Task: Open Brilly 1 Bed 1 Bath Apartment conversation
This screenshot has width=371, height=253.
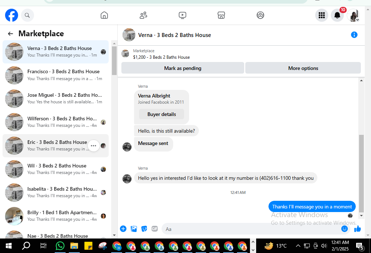Action: tap(55, 216)
